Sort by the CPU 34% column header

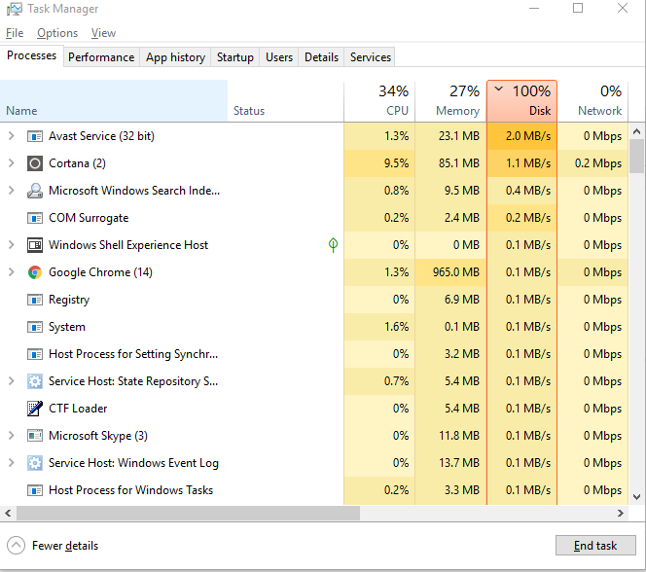pyautogui.click(x=379, y=101)
